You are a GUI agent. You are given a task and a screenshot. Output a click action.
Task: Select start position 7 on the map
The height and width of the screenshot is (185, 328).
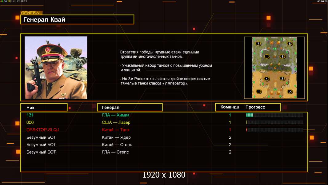258,43
